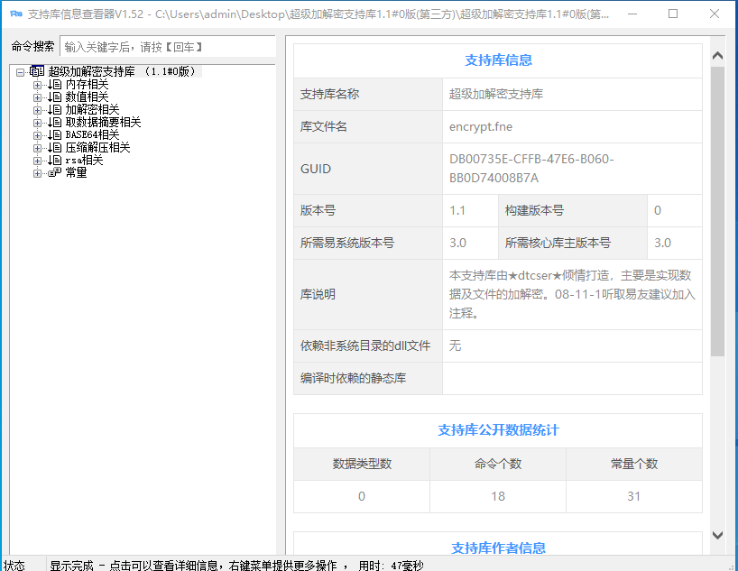738x571 pixels.
Task: Click the app icon in the title bar
Action: point(14,14)
